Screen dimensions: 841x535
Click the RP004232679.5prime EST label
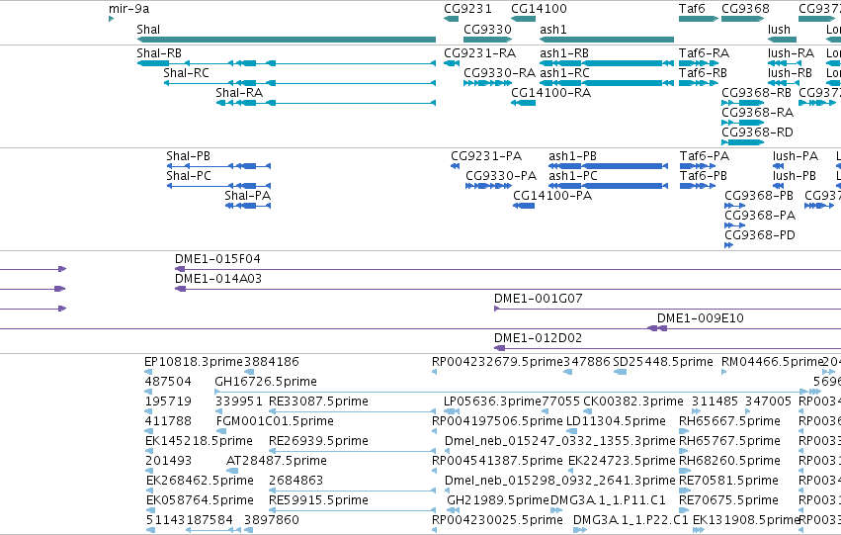497,362
